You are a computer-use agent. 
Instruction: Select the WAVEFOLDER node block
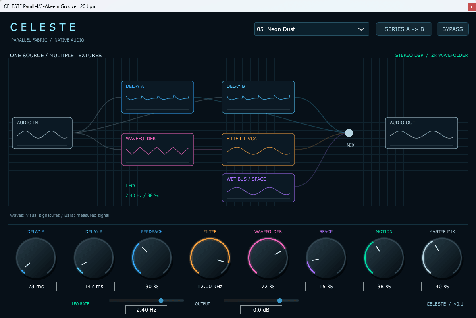tap(158, 150)
